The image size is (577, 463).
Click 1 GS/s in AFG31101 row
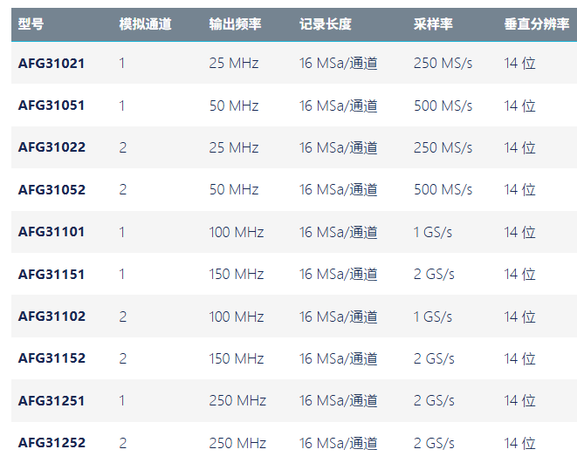[x=433, y=232]
